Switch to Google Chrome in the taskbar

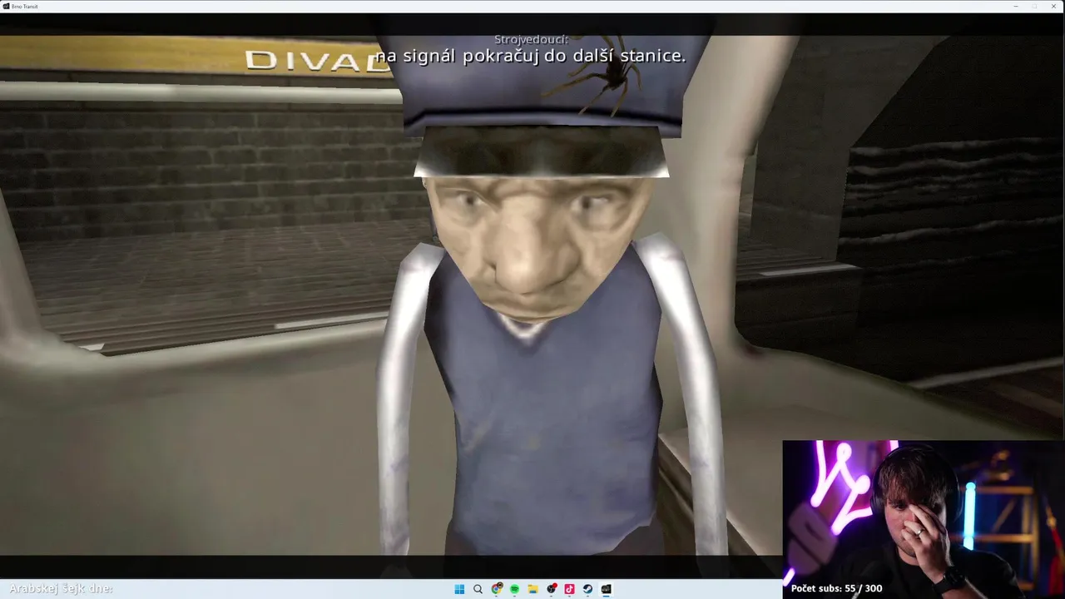click(x=497, y=589)
